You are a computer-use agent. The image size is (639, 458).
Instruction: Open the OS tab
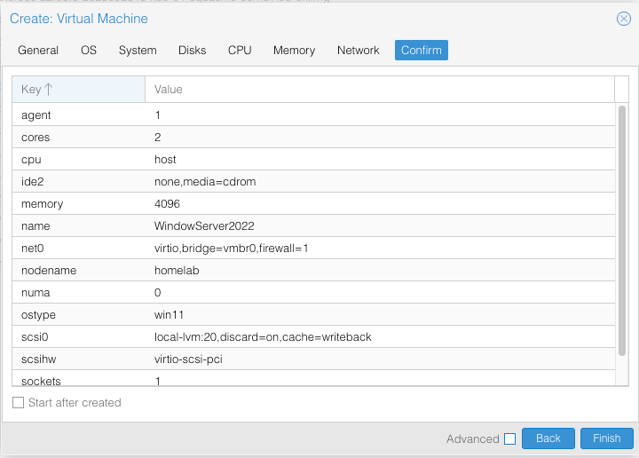click(89, 50)
